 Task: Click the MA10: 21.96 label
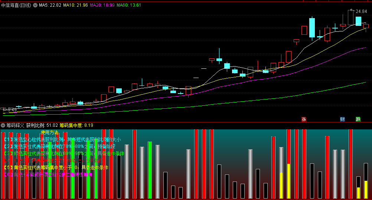point(75,5)
